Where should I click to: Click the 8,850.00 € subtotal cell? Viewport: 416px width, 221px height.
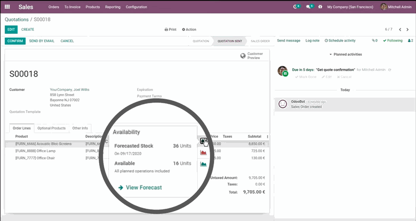click(x=257, y=144)
